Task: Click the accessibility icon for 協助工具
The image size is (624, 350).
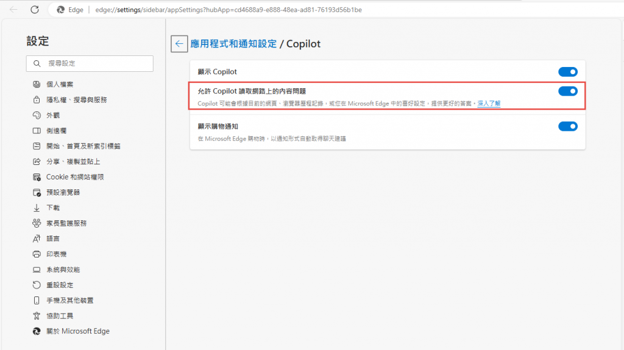Action: point(37,316)
